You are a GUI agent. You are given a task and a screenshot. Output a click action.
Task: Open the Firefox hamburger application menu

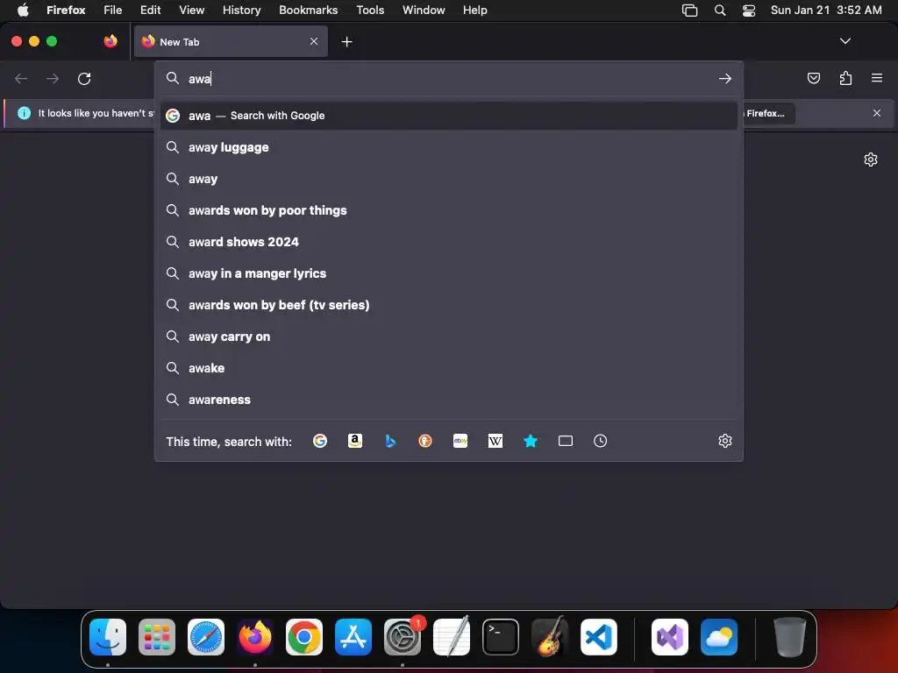tap(877, 78)
